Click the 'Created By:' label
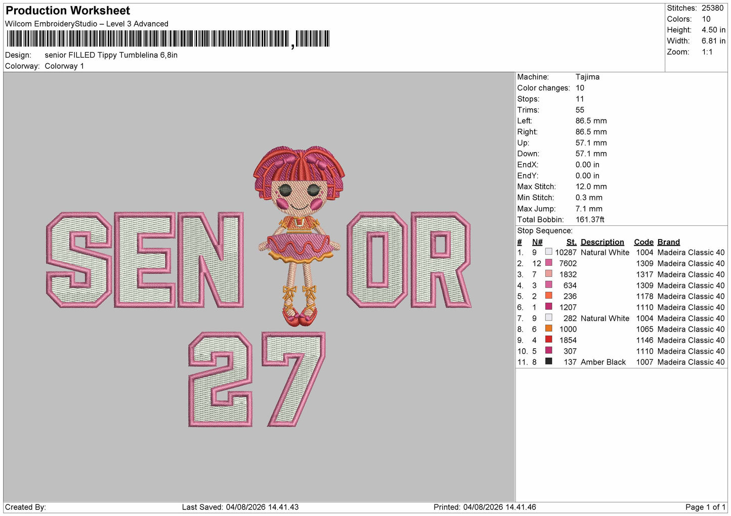The image size is (731, 516). pos(25,507)
